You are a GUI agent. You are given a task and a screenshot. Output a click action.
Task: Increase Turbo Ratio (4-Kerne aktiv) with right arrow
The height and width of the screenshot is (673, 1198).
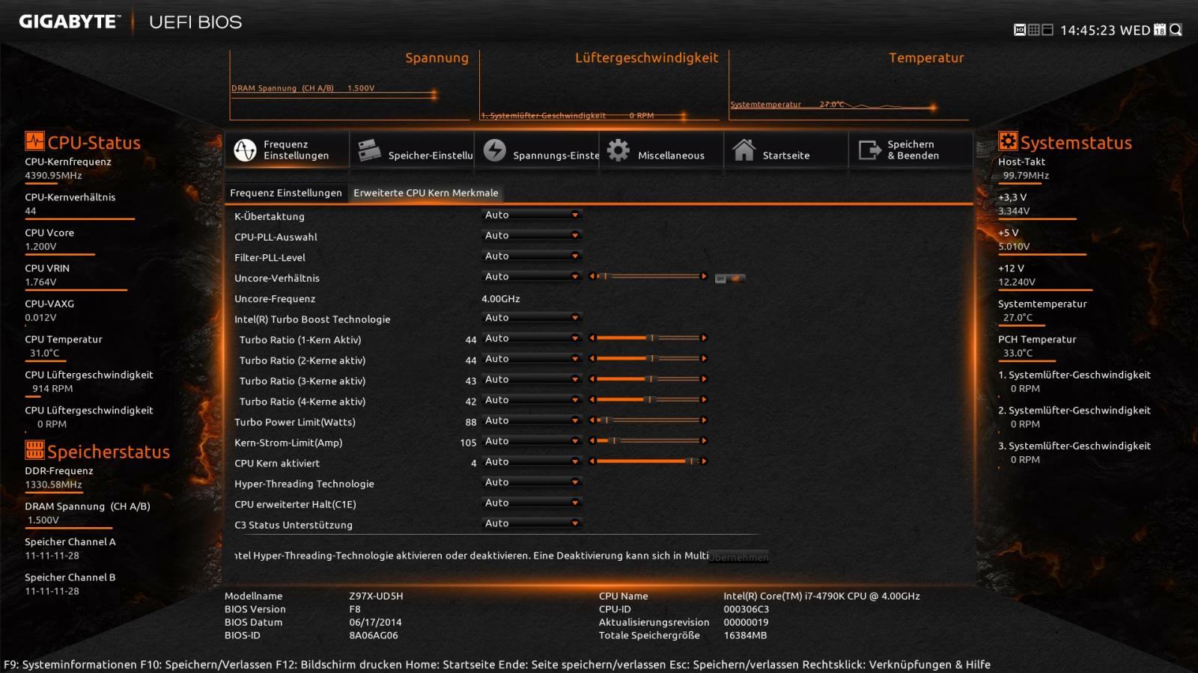[704, 400]
